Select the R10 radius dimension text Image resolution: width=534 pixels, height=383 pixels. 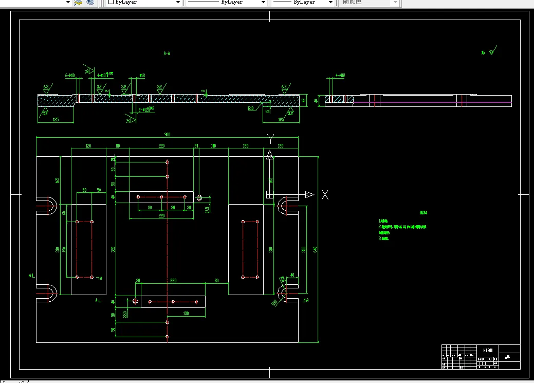tap(251, 108)
